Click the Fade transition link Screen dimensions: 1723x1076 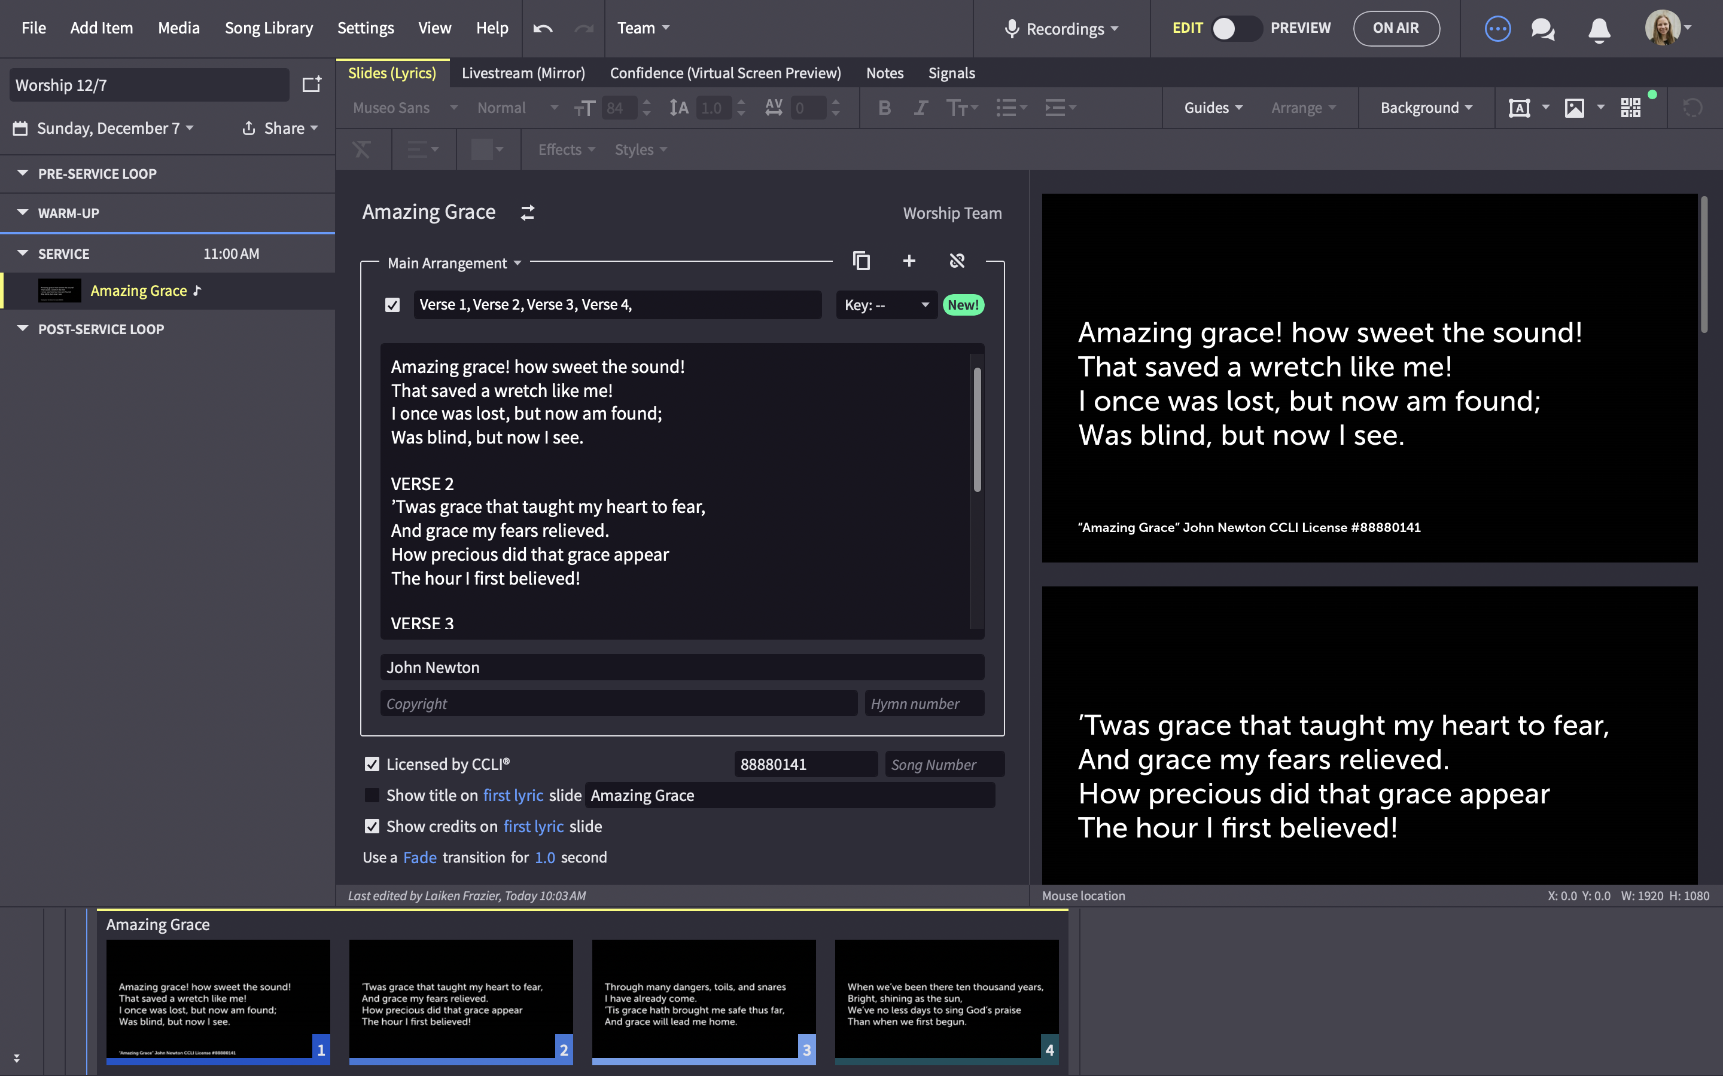point(419,858)
